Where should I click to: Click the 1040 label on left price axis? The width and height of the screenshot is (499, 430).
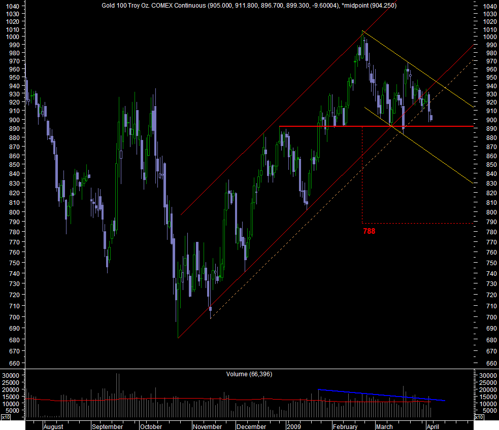(12, 6)
